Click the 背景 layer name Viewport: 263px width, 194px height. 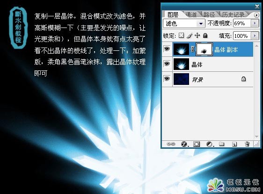(x=197, y=80)
